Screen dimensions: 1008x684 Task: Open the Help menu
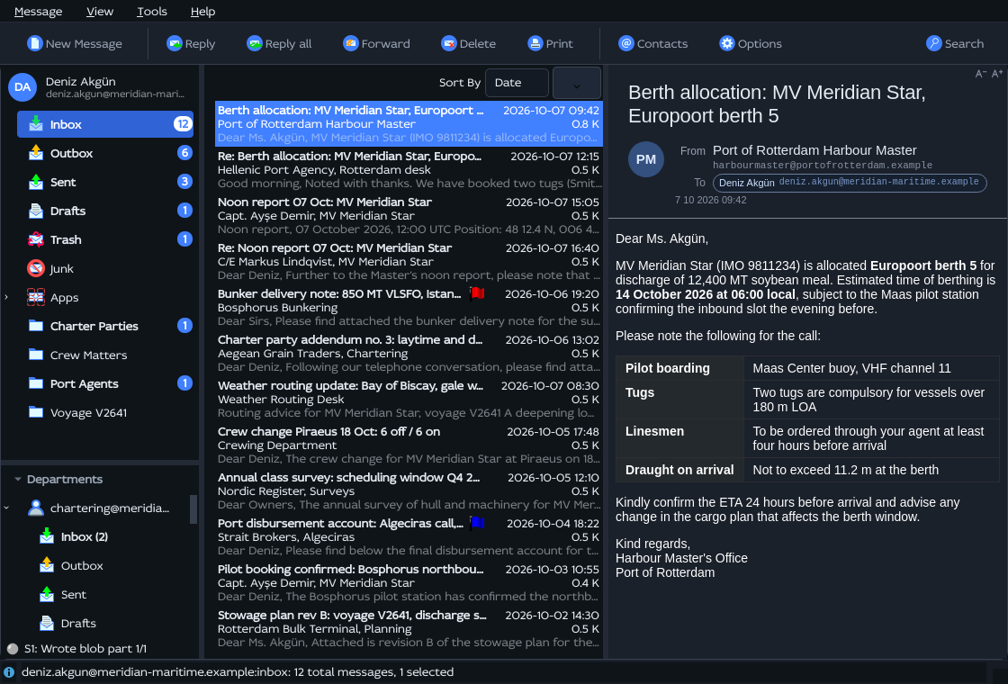click(203, 12)
